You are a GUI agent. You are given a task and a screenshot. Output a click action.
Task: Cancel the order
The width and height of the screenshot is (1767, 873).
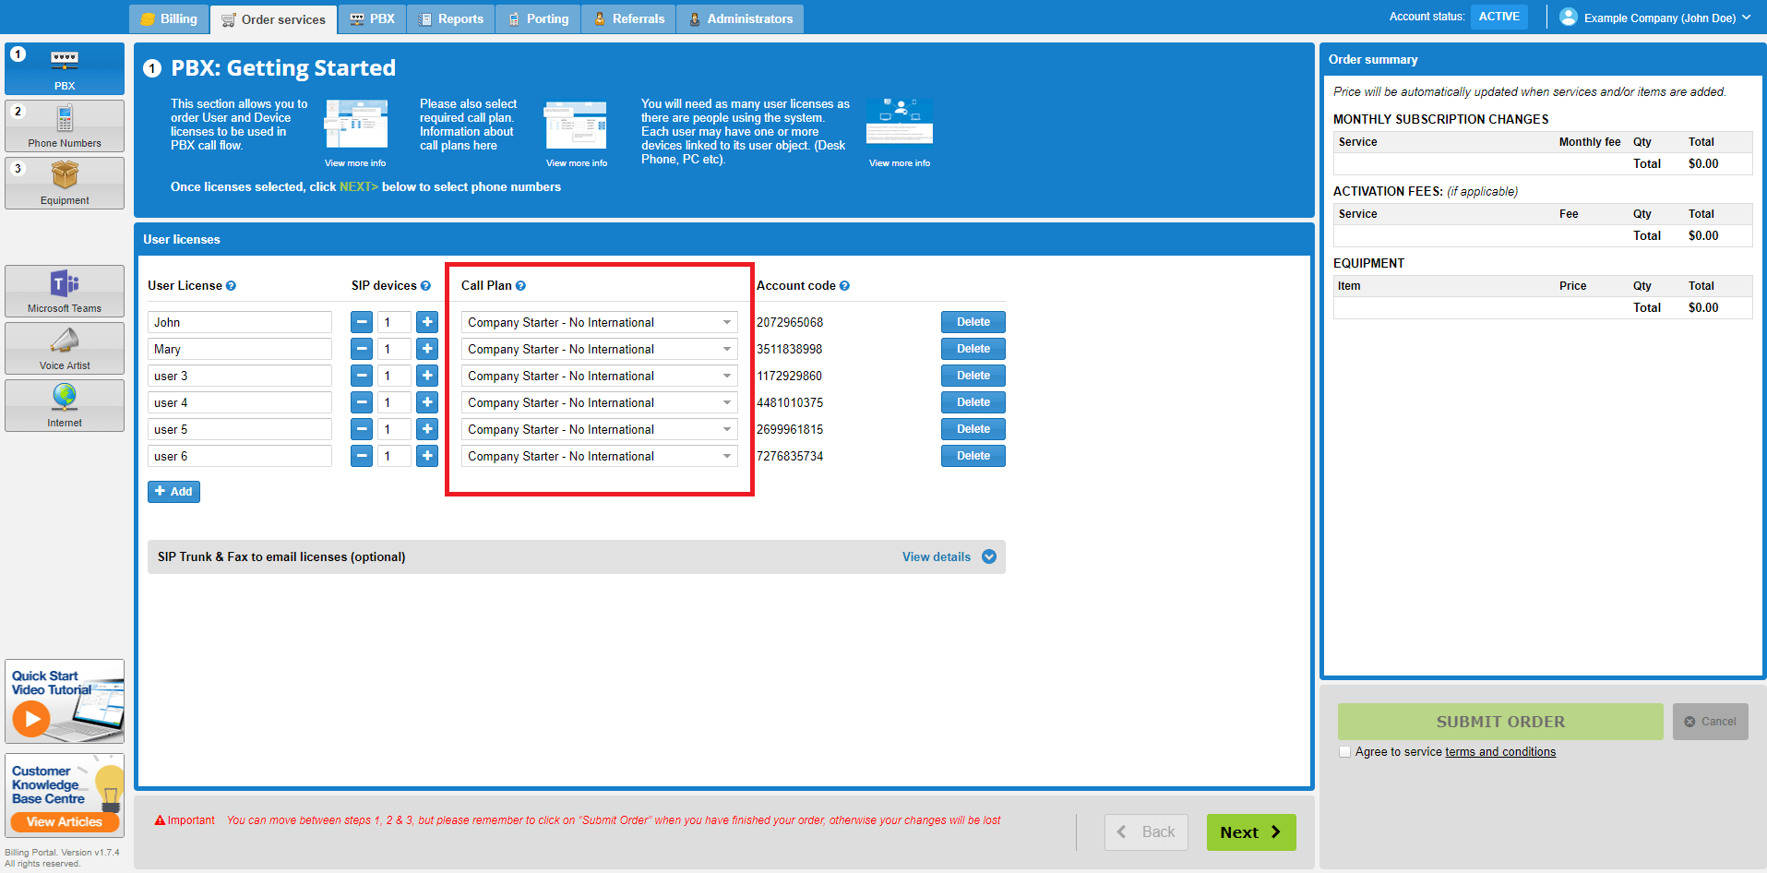(x=1711, y=722)
